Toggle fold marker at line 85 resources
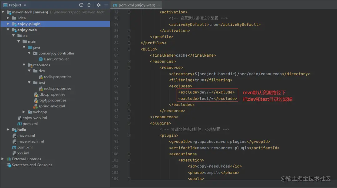 129,62
